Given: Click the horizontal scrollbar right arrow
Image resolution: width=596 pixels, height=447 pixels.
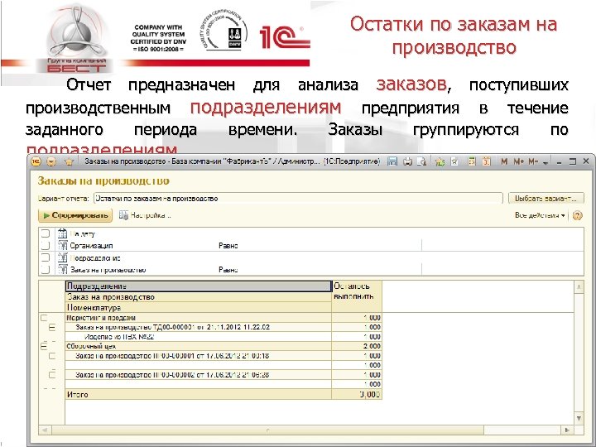Looking at the screenshot, I should [x=567, y=430].
